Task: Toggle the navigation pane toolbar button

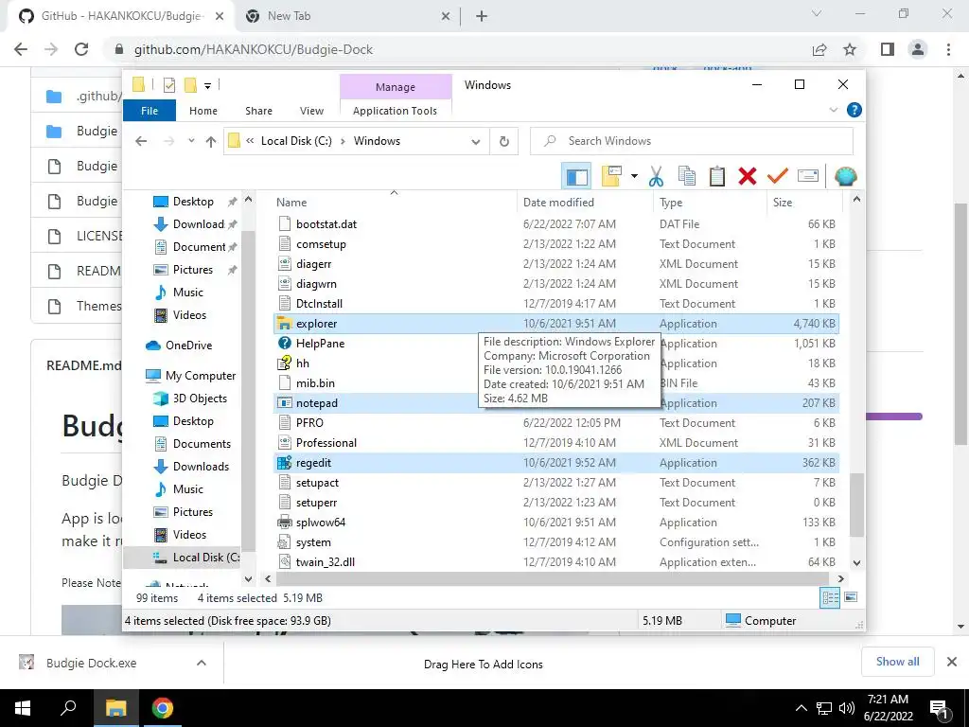Action: [x=576, y=177]
